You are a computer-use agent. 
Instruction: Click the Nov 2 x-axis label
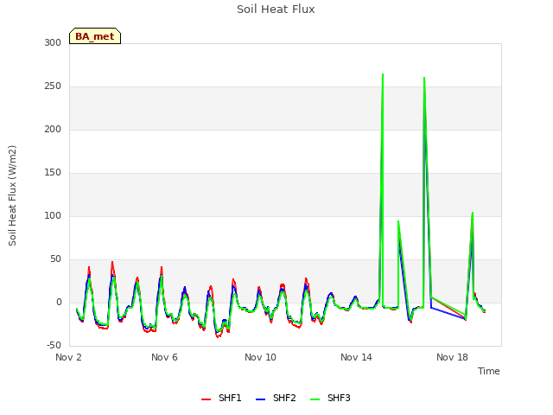[x=68, y=357]
